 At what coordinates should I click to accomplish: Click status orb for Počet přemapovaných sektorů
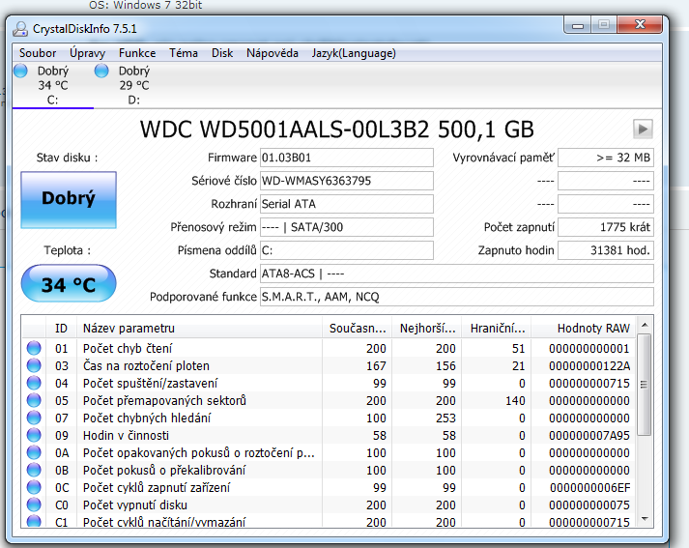35,400
